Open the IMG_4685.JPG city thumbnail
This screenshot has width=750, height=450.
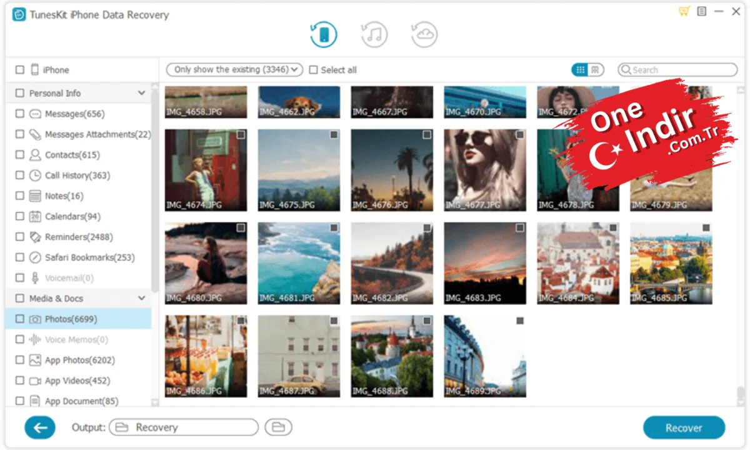[x=671, y=263]
